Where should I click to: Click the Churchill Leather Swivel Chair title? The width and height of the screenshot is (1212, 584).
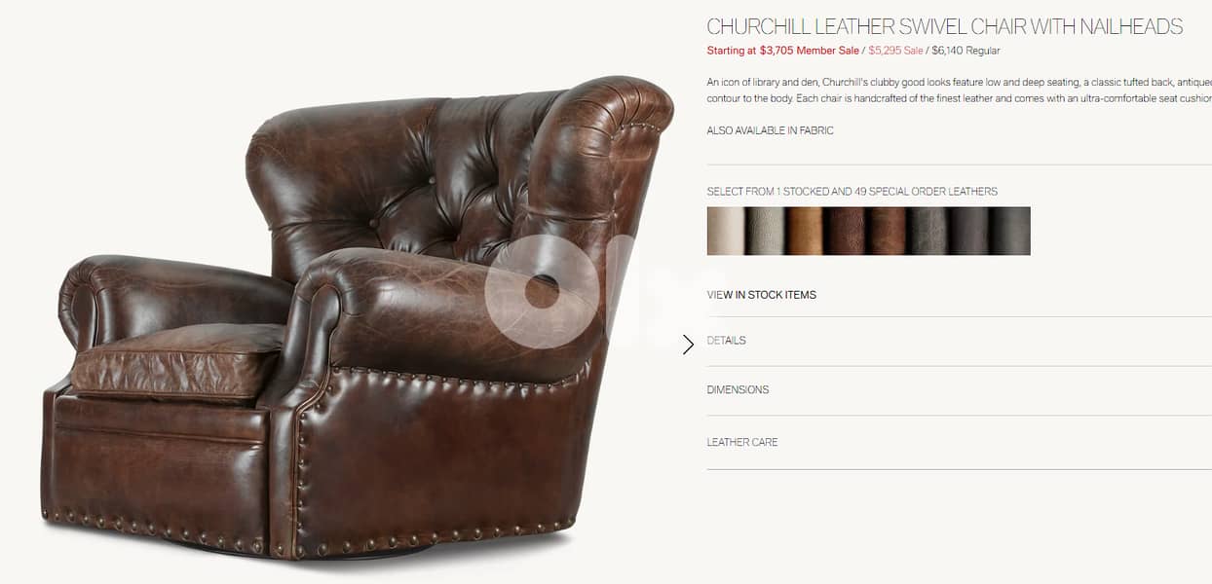click(x=945, y=26)
